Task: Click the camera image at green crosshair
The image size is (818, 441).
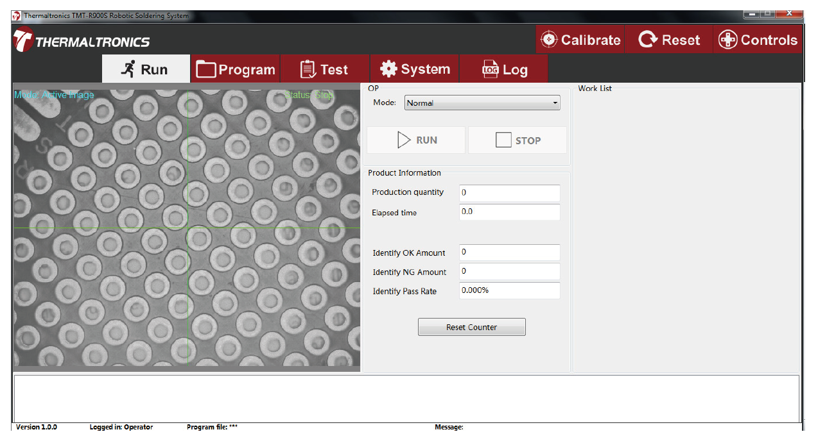Action: (x=187, y=228)
